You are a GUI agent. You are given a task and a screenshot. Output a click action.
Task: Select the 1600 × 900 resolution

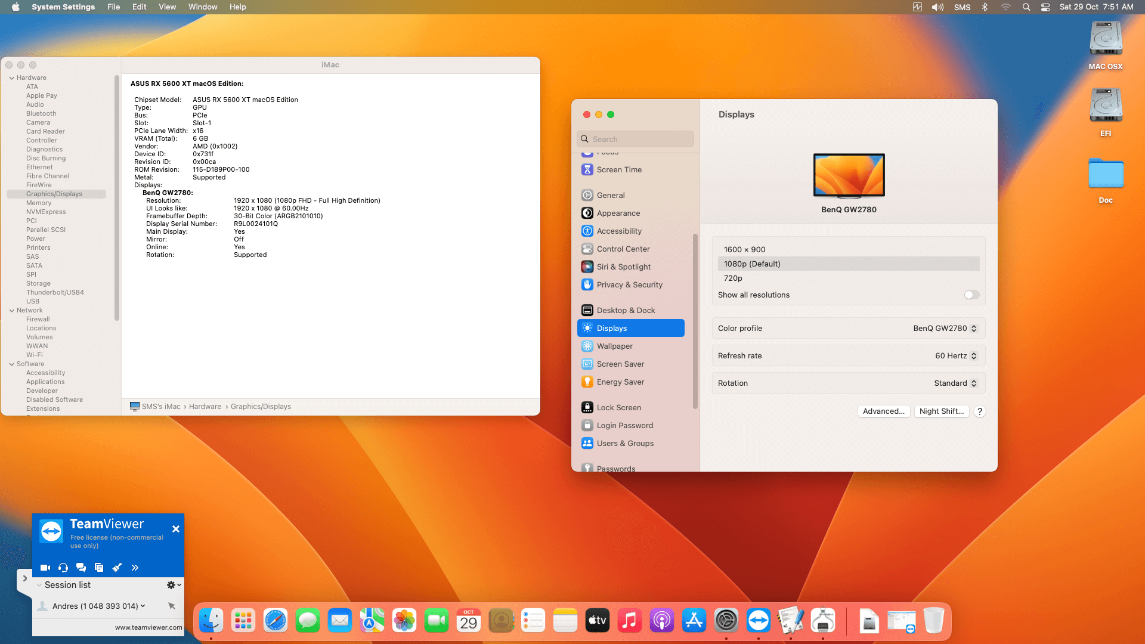[x=849, y=250]
